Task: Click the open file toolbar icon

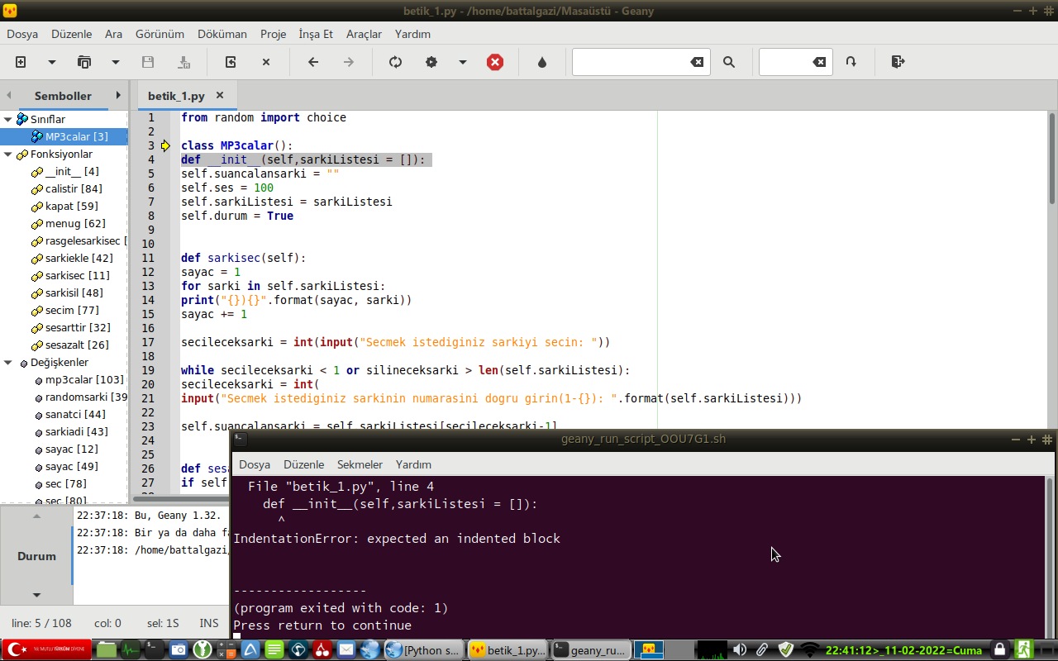Action: [x=83, y=62]
